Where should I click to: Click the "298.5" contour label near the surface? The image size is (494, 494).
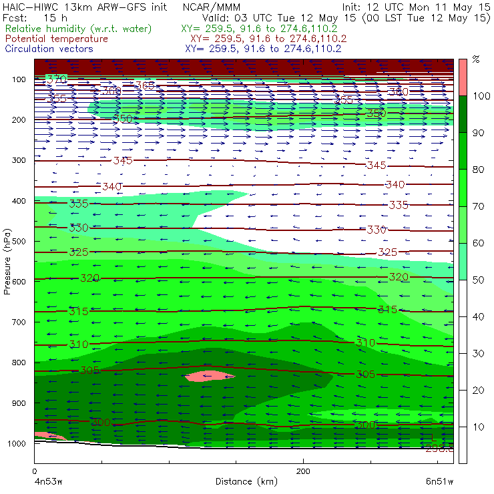tap(439, 449)
